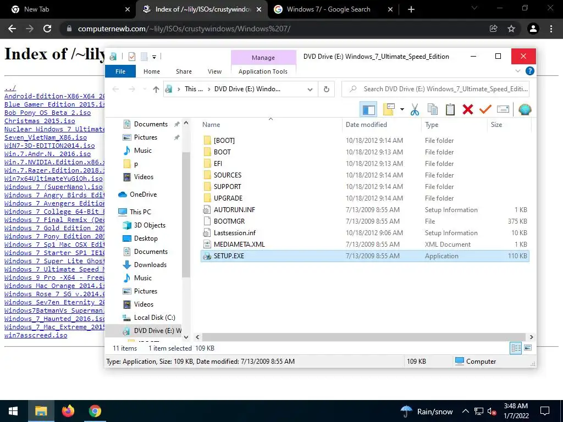The image size is (563, 422).
Task: Click the shell globe icon in the toolbar
Action: [x=525, y=109]
